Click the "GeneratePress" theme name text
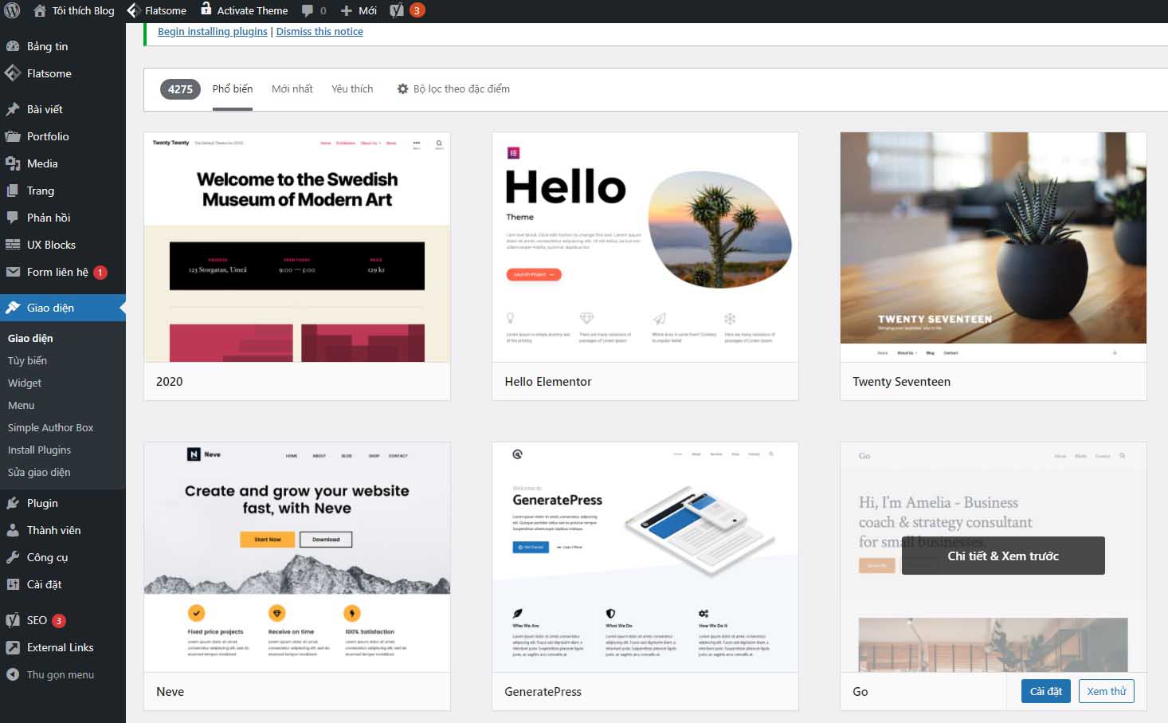This screenshot has height=723, width=1168. click(543, 692)
